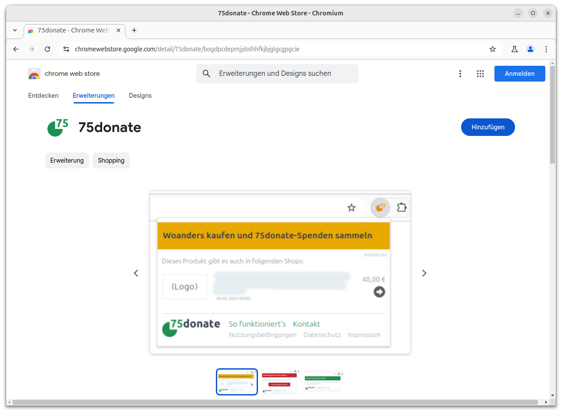Click the Erweiterung category chip
562x413 pixels.
(67, 160)
